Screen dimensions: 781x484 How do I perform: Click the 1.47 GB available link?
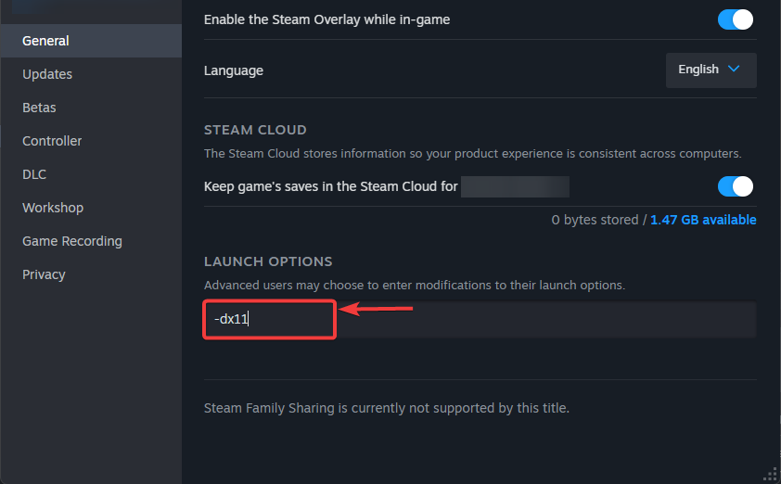click(703, 220)
